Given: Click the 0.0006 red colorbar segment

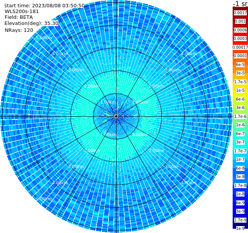Looking at the screenshot, I should pos(240,30).
